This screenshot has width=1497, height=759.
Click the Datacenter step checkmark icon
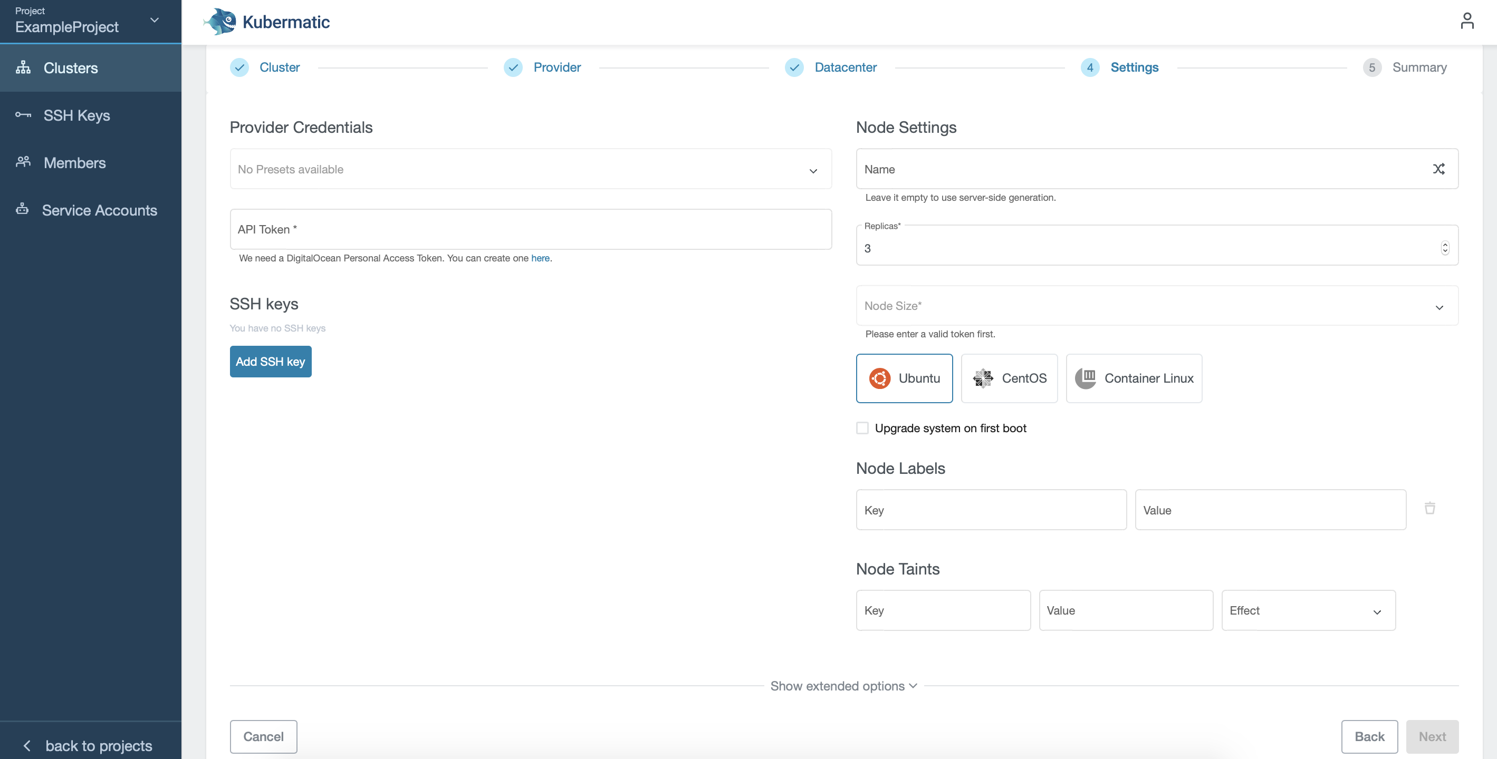pos(794,67)
